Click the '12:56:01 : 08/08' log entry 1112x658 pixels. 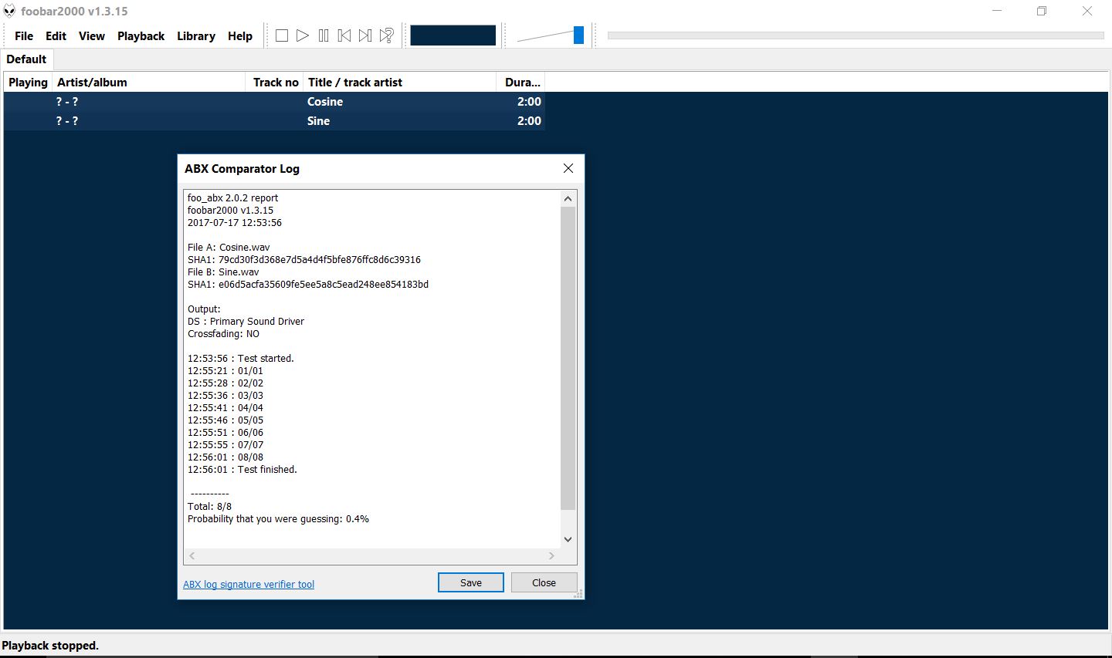click(225, 457)
